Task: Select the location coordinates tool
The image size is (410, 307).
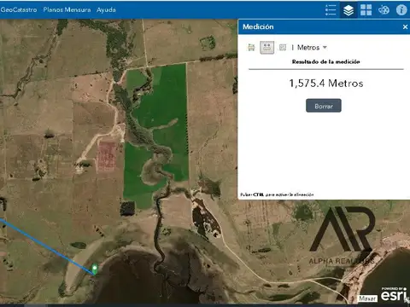Action: (283, 48)
